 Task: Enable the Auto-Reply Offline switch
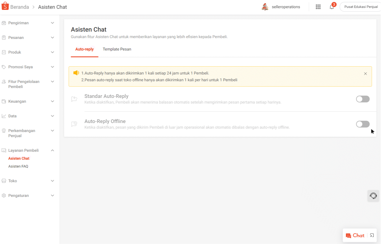click(x=363, y=124)
